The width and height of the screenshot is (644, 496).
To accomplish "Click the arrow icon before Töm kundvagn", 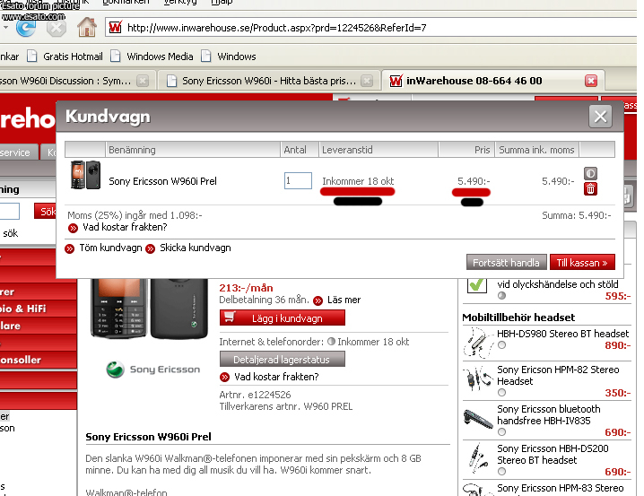I will pos(70,248).
